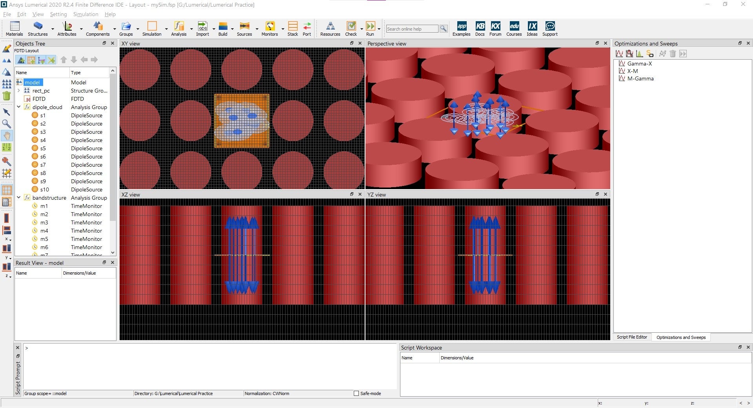Open the Structures dropdown arrow
The width and height of the screenshot is (753, 408).
(x=53, y=29)
